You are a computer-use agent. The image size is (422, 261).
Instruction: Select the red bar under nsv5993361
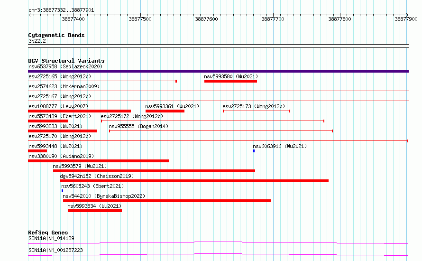[165, 111]
